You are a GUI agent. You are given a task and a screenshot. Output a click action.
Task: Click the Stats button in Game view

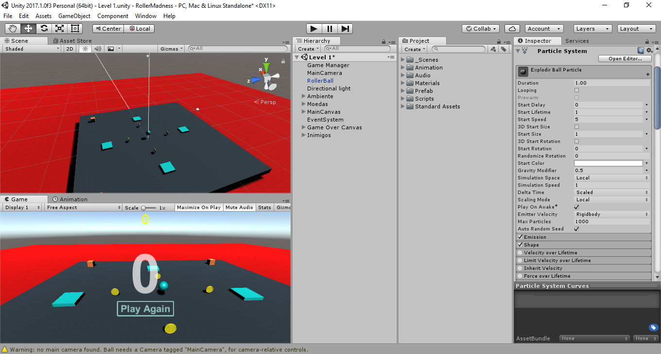click(x=265, y=207)
